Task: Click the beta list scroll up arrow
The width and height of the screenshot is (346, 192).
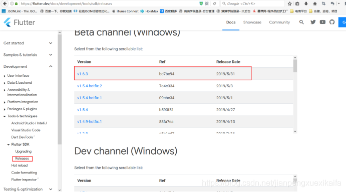Action: [x=295, y=57]
